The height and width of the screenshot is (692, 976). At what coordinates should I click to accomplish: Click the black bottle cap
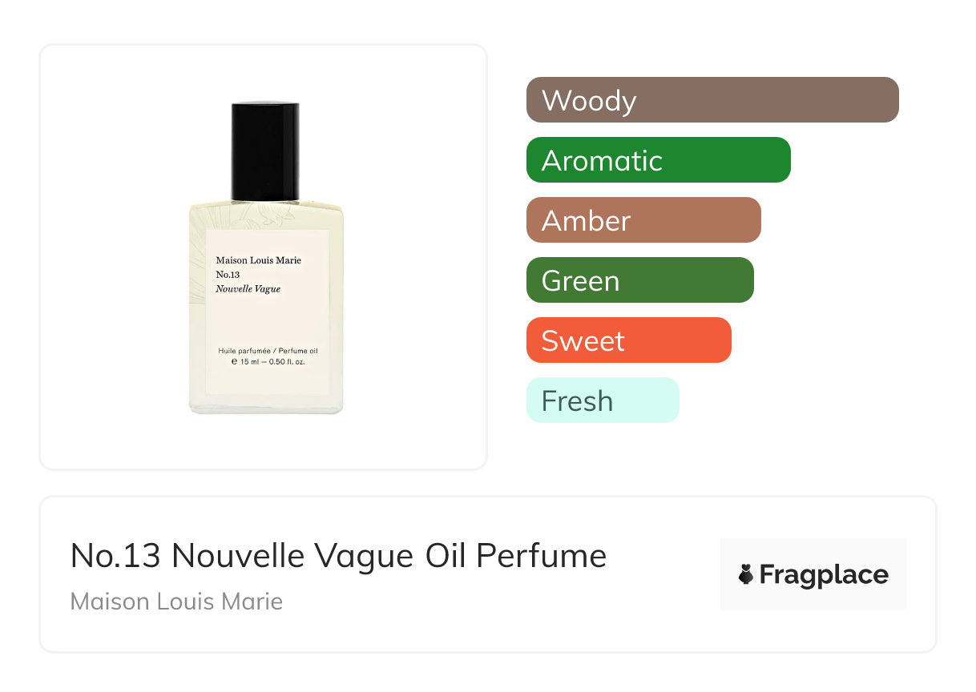265,151
